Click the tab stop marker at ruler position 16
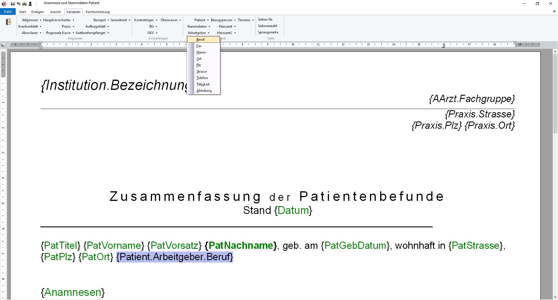Screen dimensions: 558x300 (x=443, y=46)
